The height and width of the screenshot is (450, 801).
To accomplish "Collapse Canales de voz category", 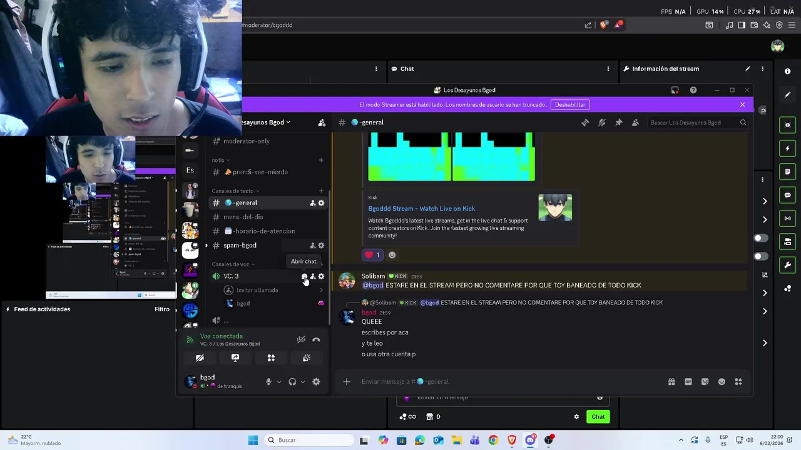I will 233,264.
